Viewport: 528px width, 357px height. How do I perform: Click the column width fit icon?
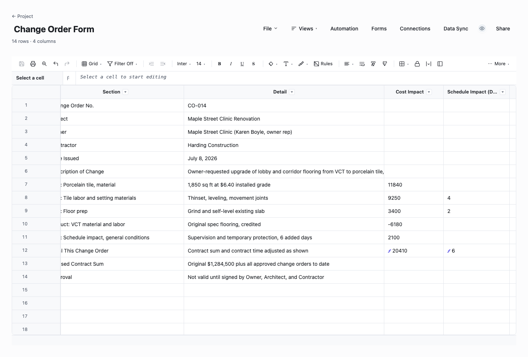[x=429, y=64]
